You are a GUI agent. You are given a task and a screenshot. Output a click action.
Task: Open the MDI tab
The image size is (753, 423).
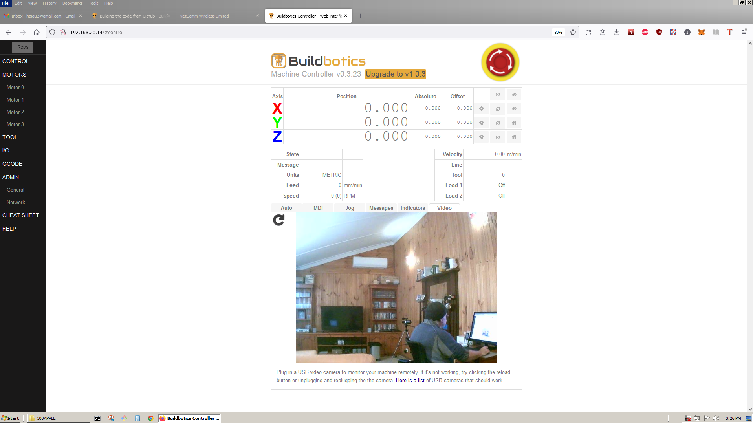click(x=318, y=208)
